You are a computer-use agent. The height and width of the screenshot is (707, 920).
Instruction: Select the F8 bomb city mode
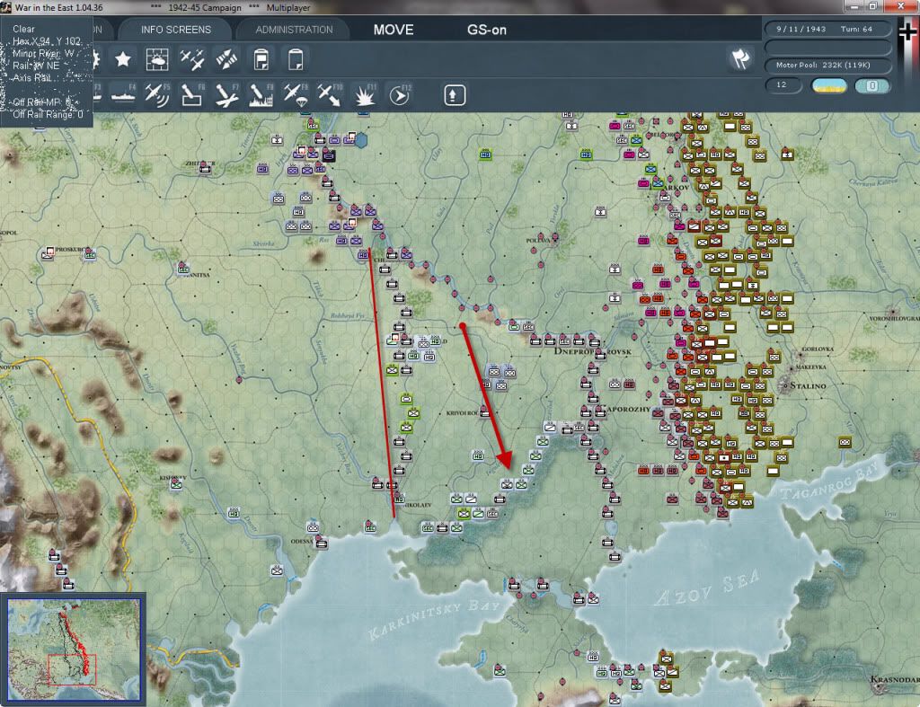coord(261,95)
